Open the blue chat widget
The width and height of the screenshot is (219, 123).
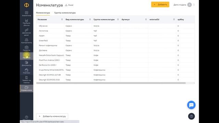(x=191, y=105)
